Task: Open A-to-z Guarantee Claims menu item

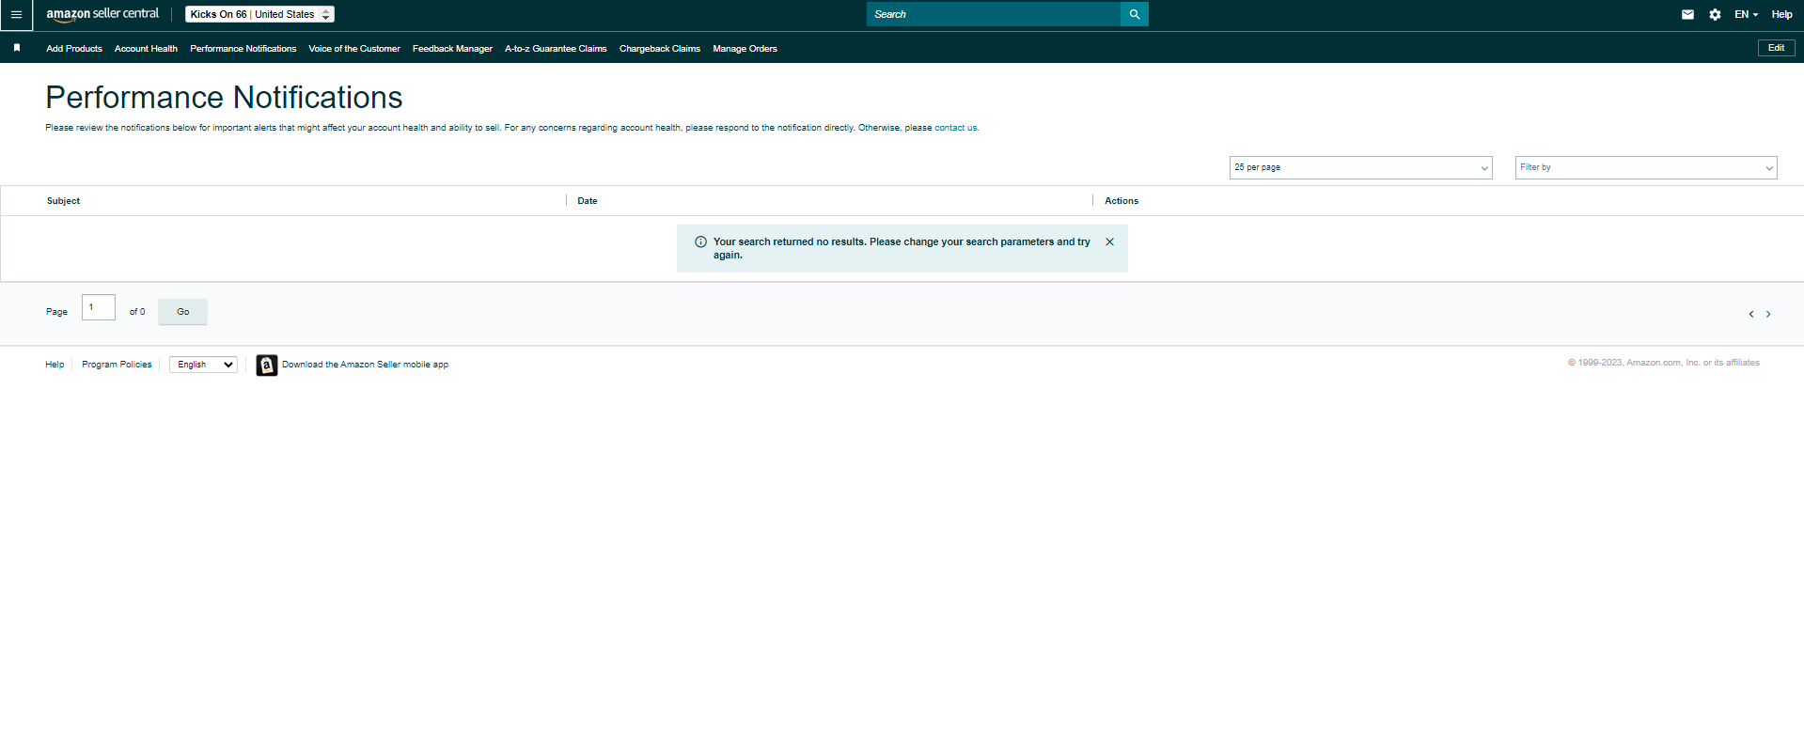Action: pyautogui.click(x=556, y=49)
